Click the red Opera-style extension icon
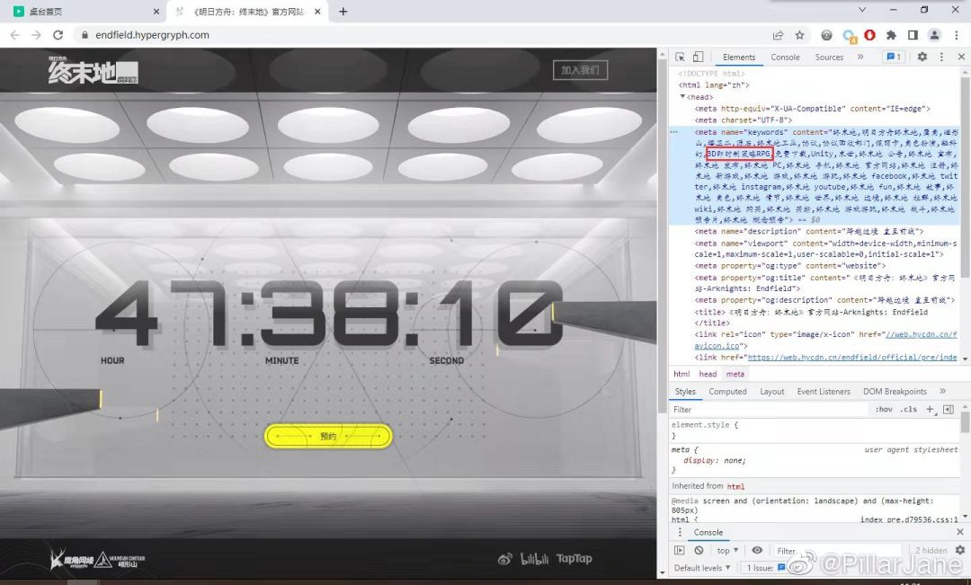The height and width of the screenshot is (585, 971). 869,35
